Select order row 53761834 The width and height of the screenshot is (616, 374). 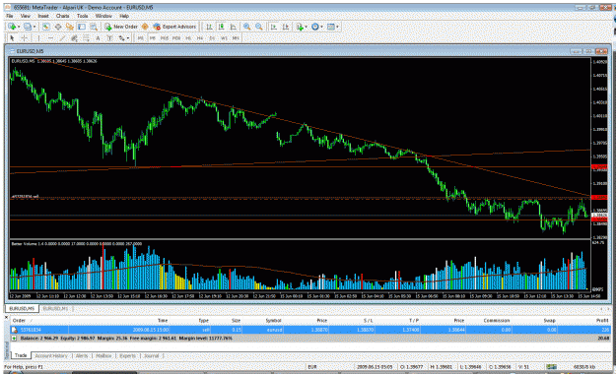310,330
